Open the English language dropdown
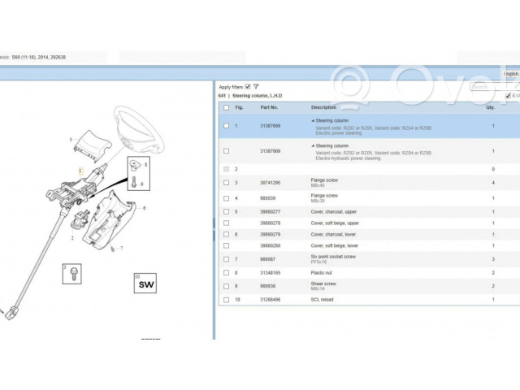This screenshot has height=390, width=520. [510, 73]
